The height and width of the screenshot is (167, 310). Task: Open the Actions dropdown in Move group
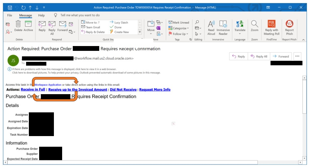(x=159, y=34)
